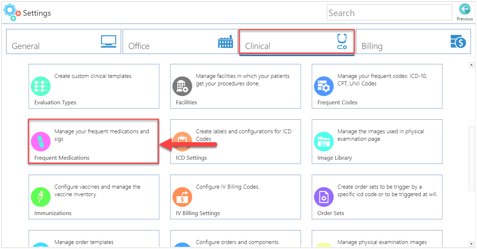477x249 pixels.
Task: Click the Office tab factory icon
Action: pyautogui.click(x=225, y=41)
